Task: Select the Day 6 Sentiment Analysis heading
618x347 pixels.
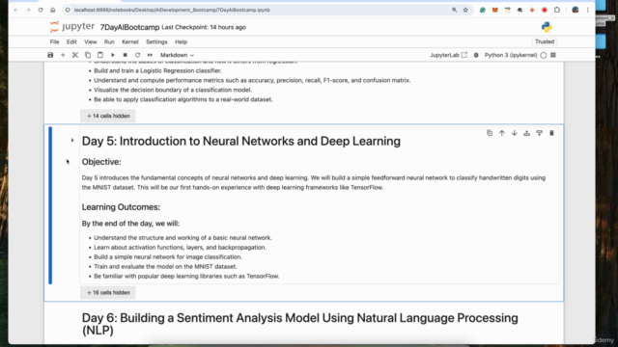Action: tap(299, 324)
